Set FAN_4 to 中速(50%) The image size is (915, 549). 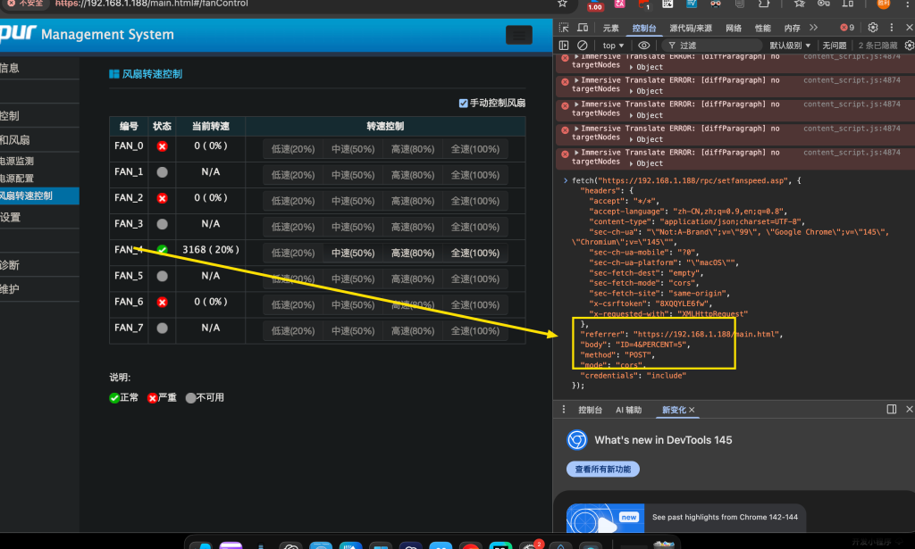click(353, 254)
